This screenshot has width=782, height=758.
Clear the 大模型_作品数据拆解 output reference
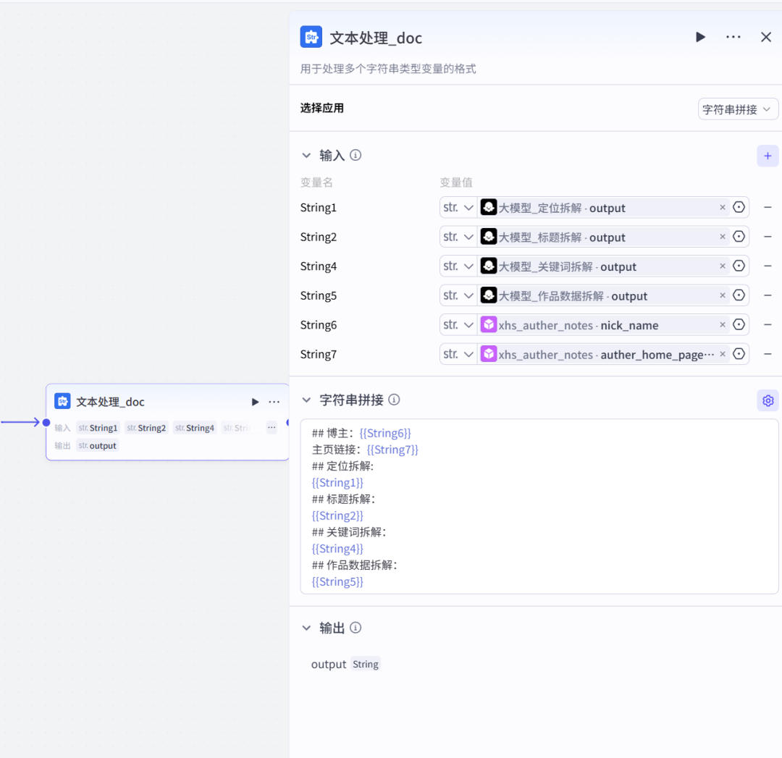click(722, 295)
